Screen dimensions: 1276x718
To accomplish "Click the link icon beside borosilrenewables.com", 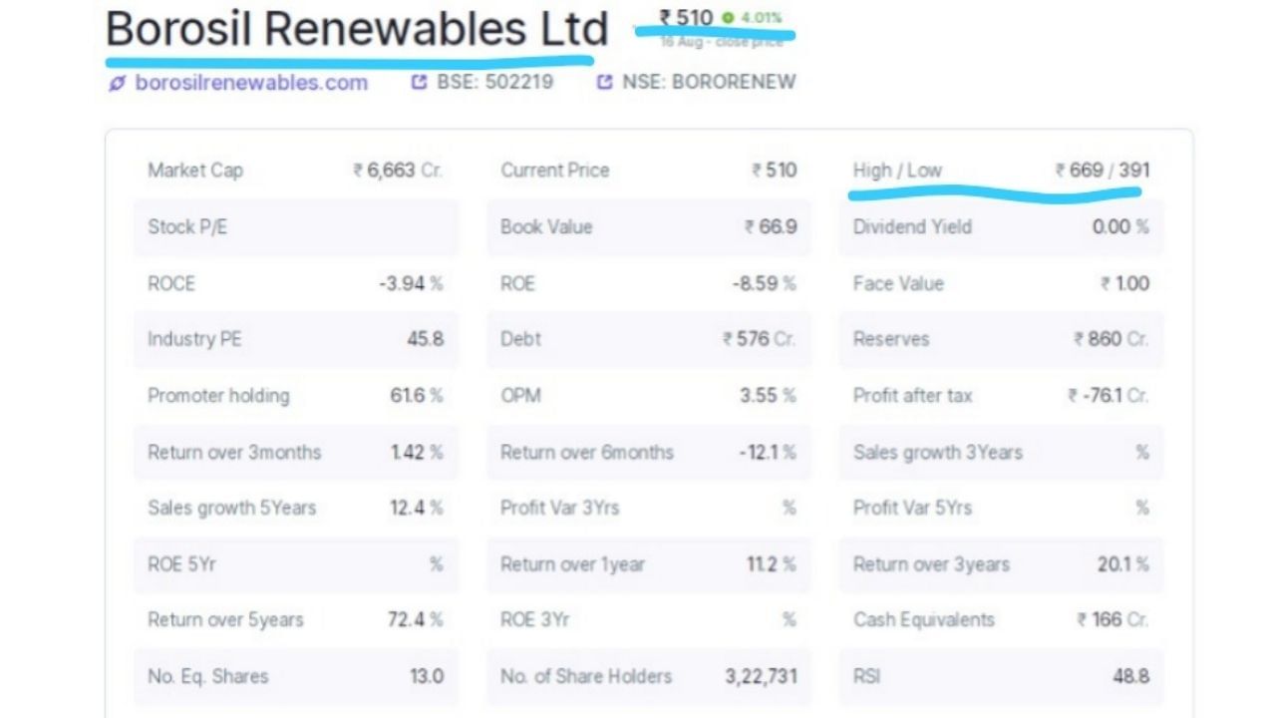I will (x=117, y=84).
